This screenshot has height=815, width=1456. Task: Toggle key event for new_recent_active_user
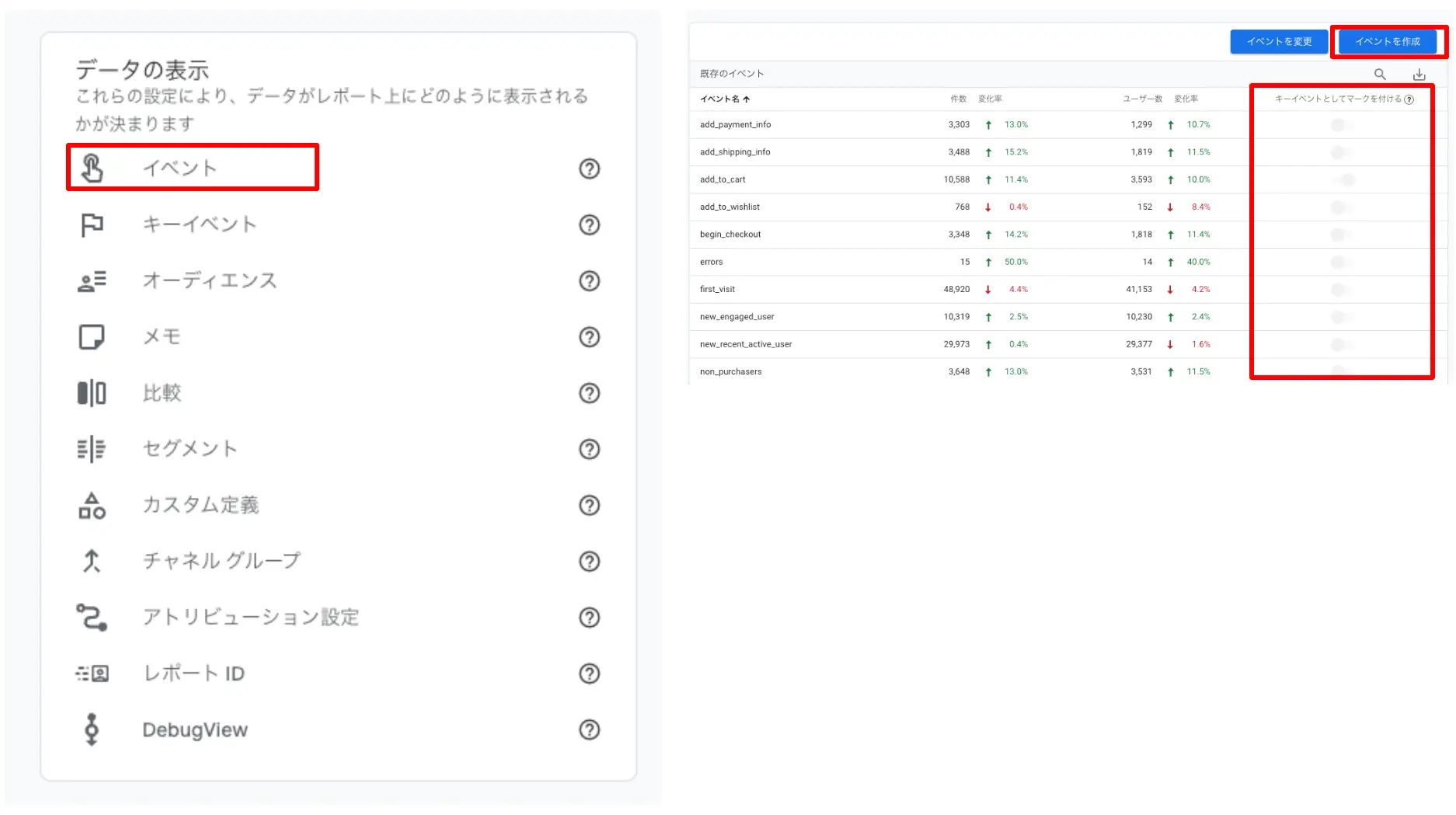pyautogui.click(x=1342, y=344)
